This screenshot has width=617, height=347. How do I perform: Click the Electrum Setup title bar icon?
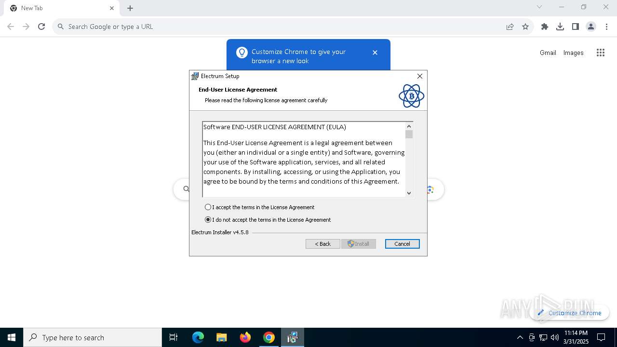(195, 76)
